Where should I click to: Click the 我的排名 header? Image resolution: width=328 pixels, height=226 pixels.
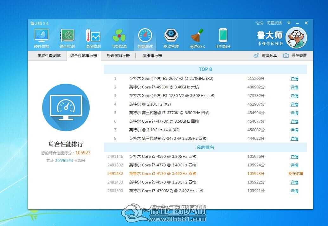click(x=205, y=147)
